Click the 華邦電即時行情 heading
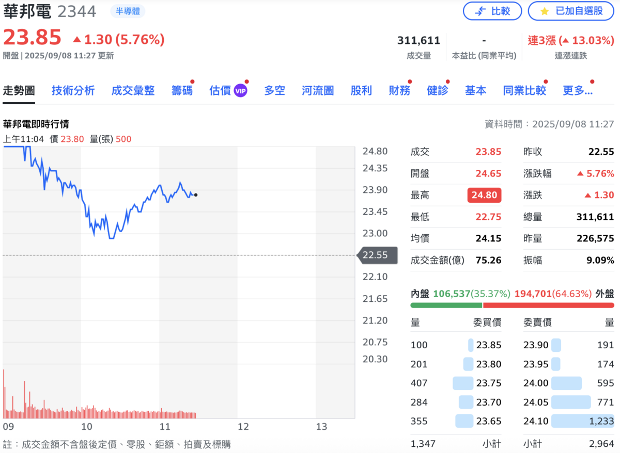620x453 pixels. (x=36, y=124)
